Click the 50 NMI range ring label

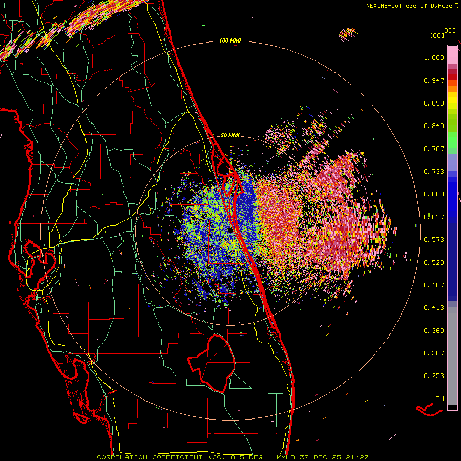pos(230,136)
